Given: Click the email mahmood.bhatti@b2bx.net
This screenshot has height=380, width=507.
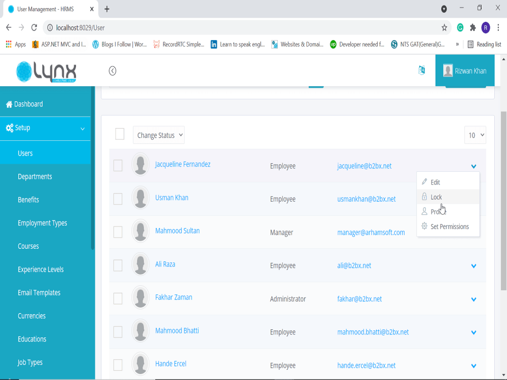Looking at the screenshot, I should (x=373, y=332).
